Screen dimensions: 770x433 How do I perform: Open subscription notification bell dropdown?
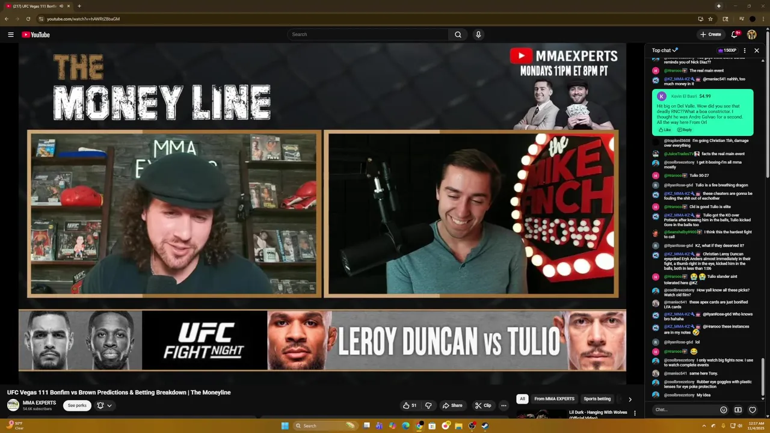[105, 405]
